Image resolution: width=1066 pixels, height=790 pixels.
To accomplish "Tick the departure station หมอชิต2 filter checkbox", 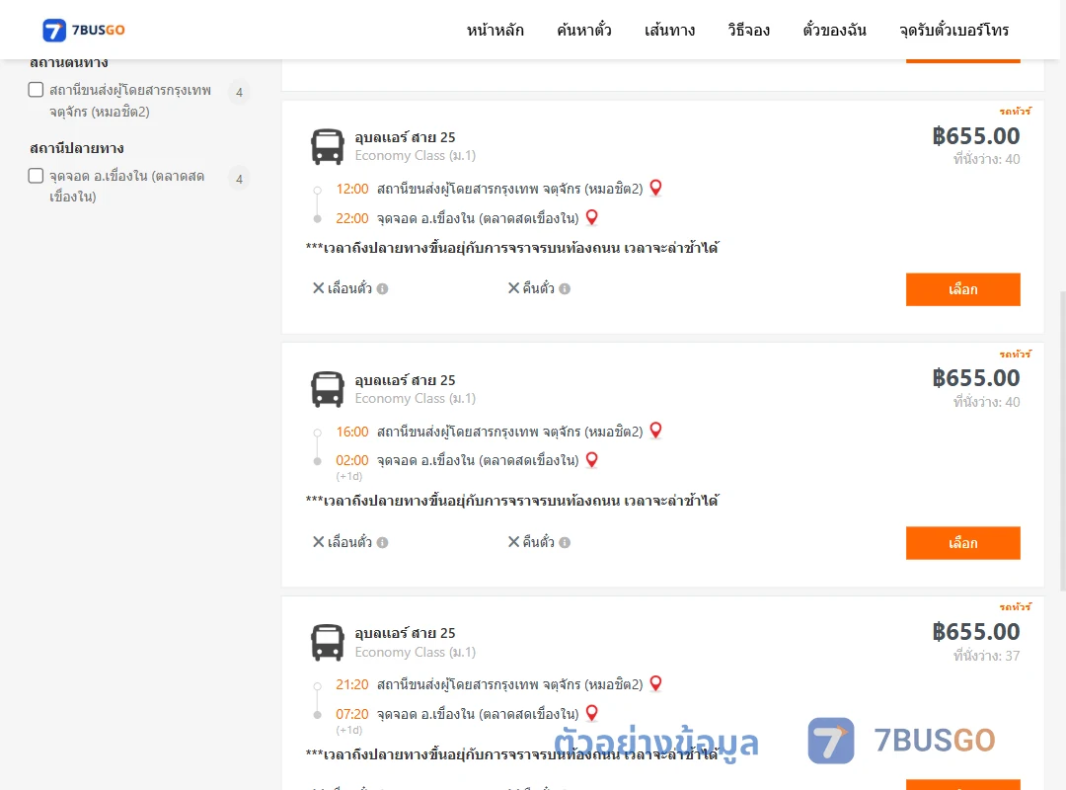I will tap(37, 90).
